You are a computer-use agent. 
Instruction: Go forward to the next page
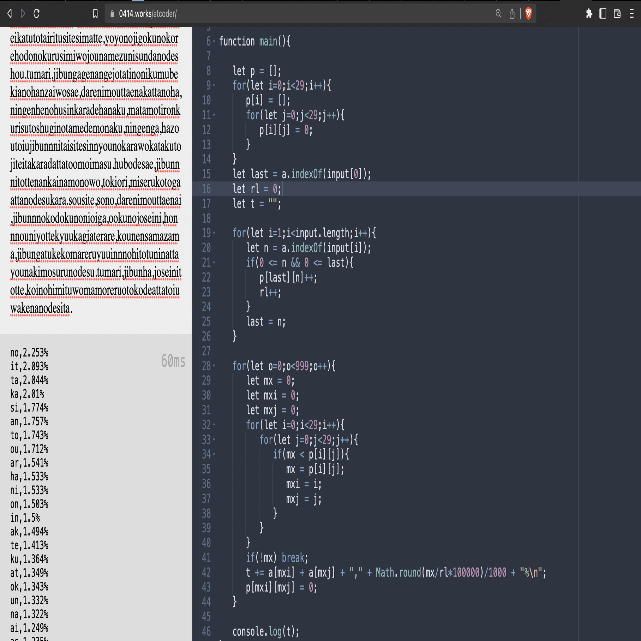(x=23, y=13)
